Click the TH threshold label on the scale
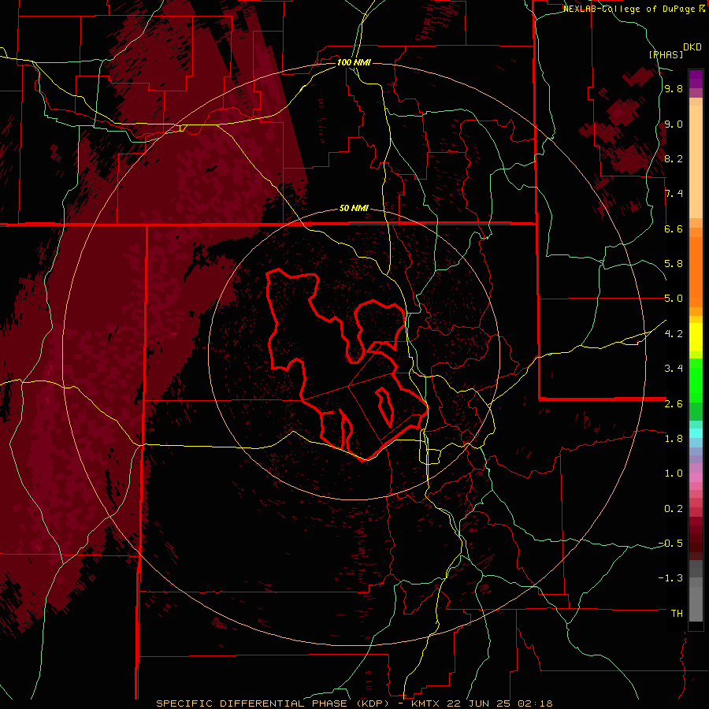This screenshot has height=709, width=709. click(x=677, y=613)
